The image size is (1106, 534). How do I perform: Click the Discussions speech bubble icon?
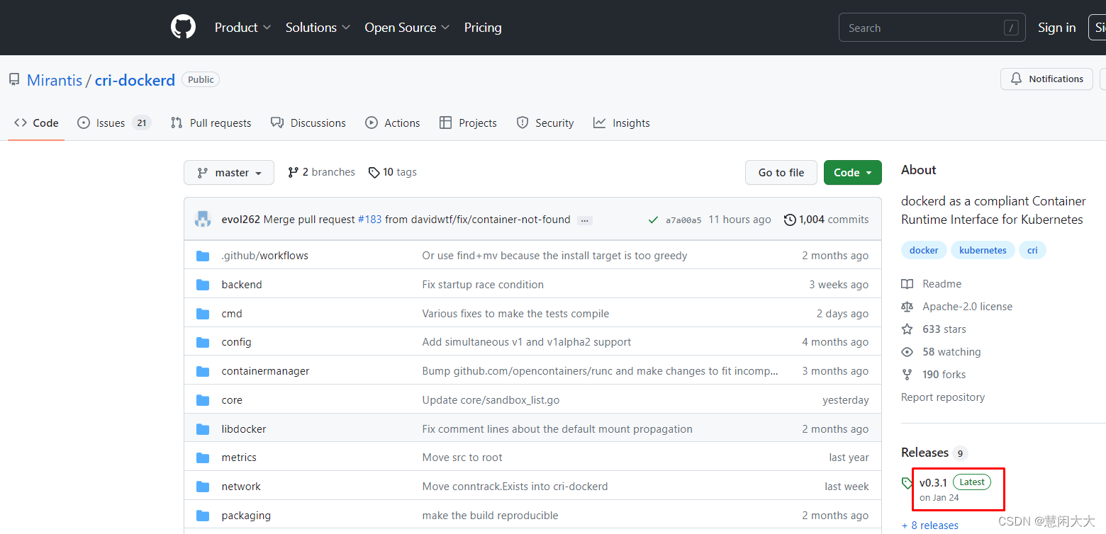(x=277, y=123)
